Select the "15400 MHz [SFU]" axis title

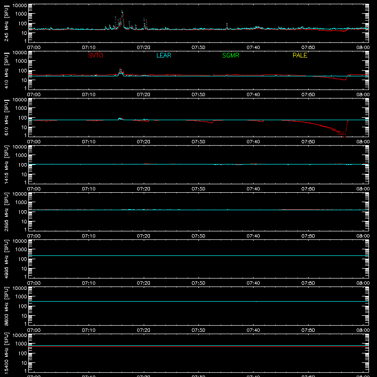pos(6,353)
